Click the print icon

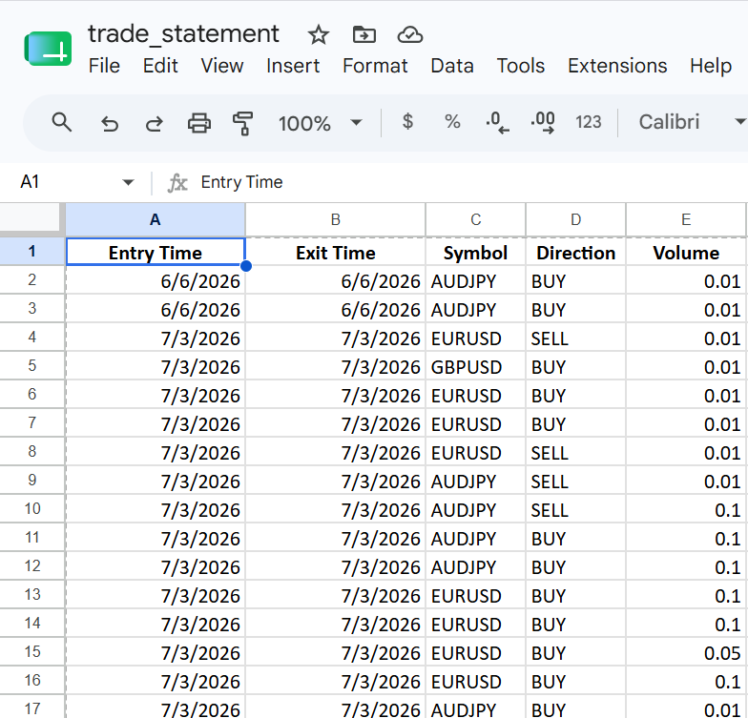tap(198, 123)
